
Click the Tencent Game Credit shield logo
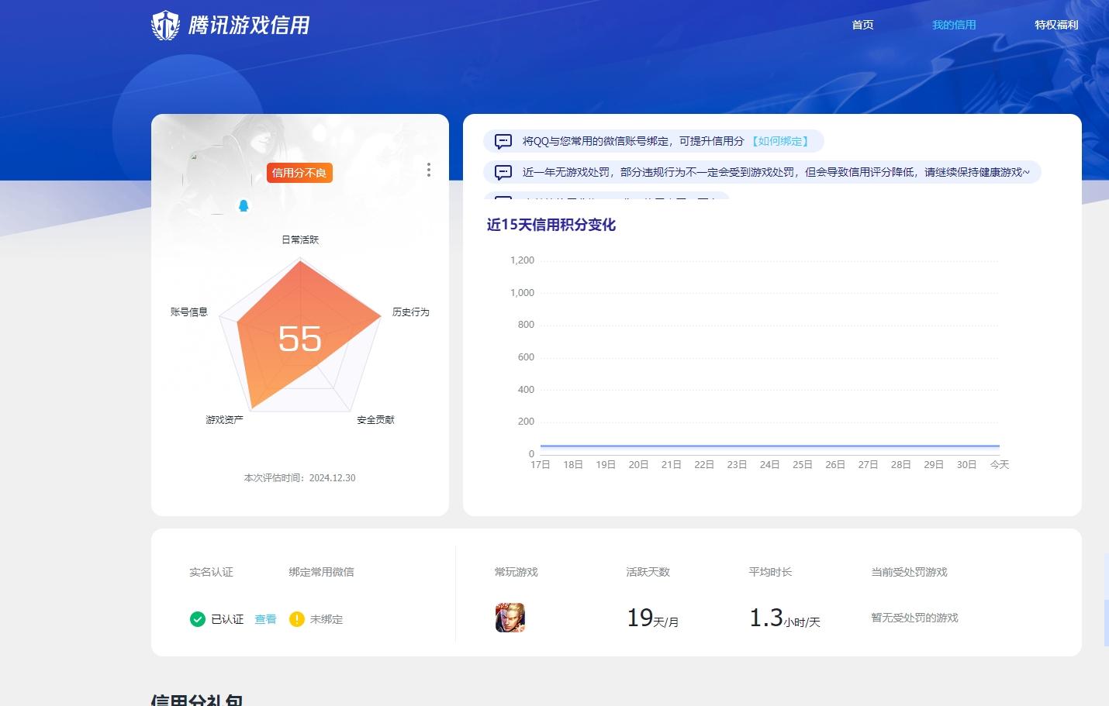(x=165, y=26)
